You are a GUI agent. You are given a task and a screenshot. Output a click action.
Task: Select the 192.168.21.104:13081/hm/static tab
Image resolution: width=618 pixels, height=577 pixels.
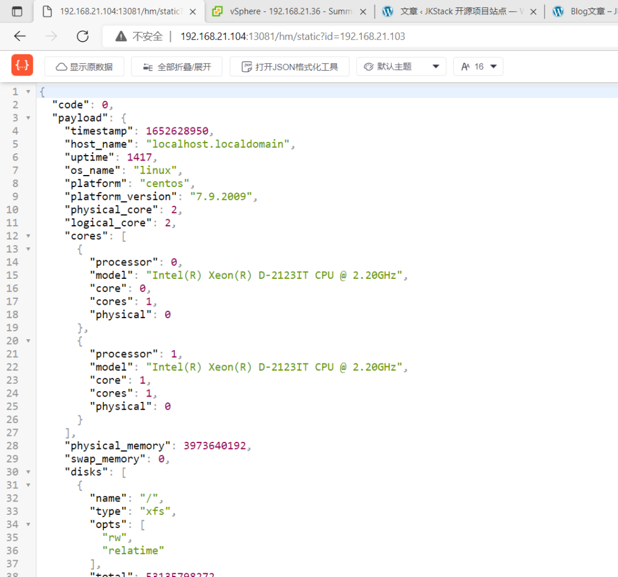tap(119, 11)
